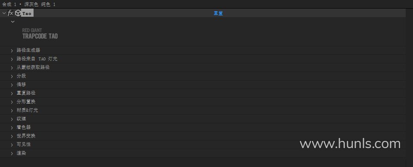Select the 从蒙版获取路径 label

(33, 67)
